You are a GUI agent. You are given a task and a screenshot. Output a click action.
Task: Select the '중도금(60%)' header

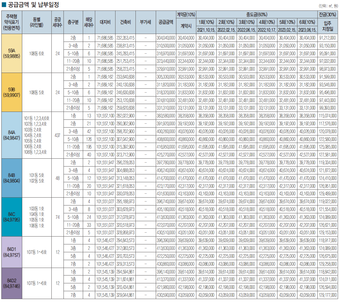257,15
